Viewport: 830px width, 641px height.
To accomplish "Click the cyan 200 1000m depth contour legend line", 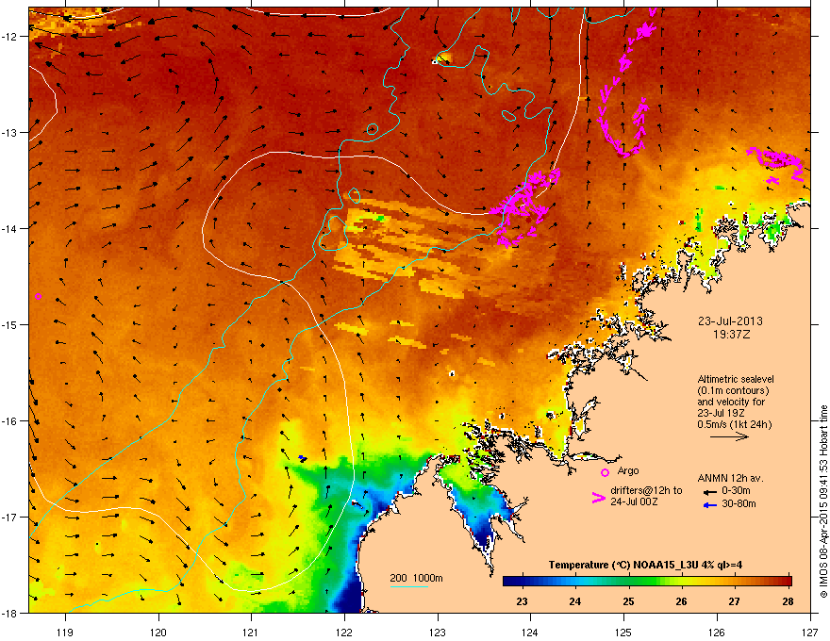I will tap(408, 586).
